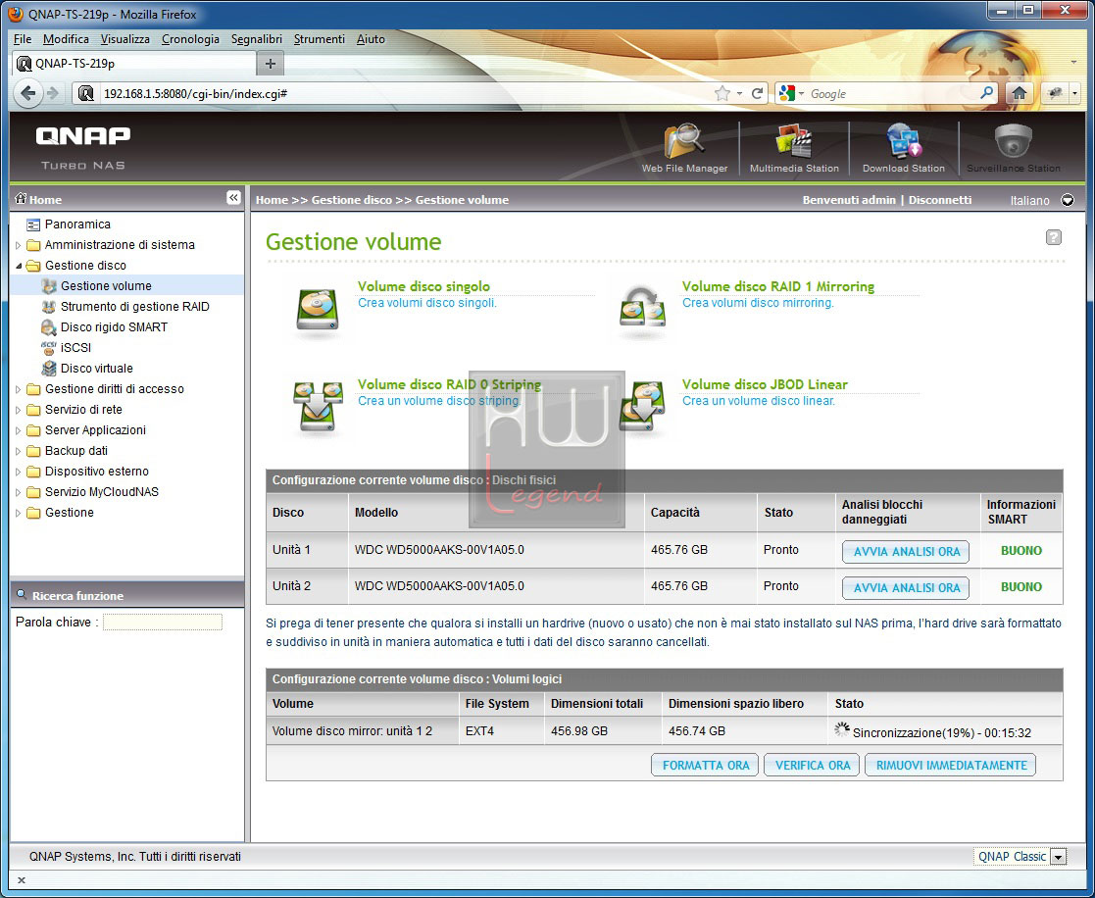The width and height of the screenshot is (1095, 898).
Task: Open iSCSI in the sidebar tree
Action: coord(75,348)
